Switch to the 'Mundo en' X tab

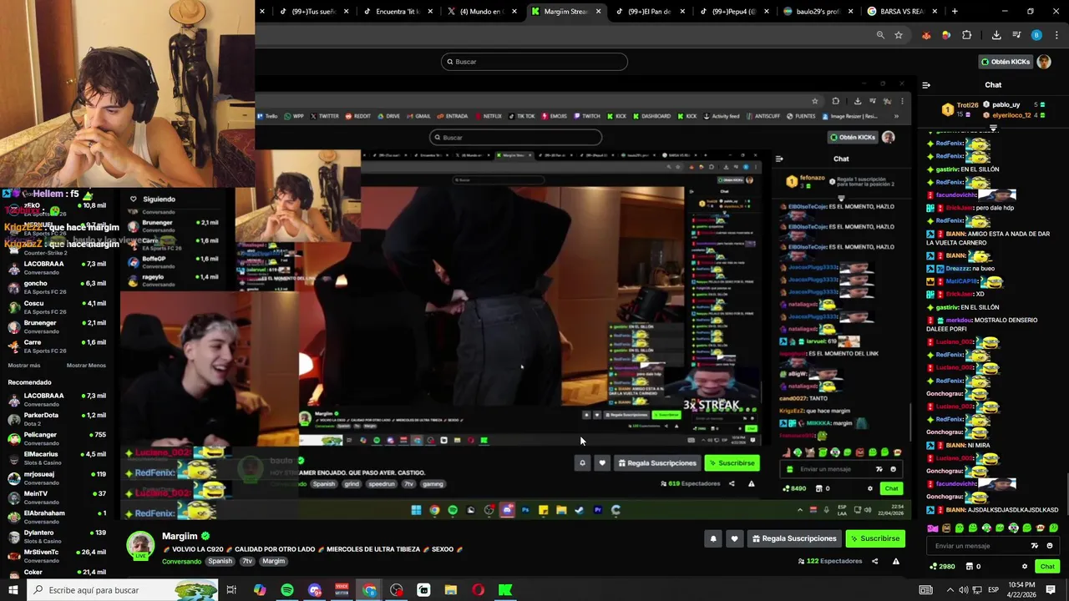click(x=483, y=12)
